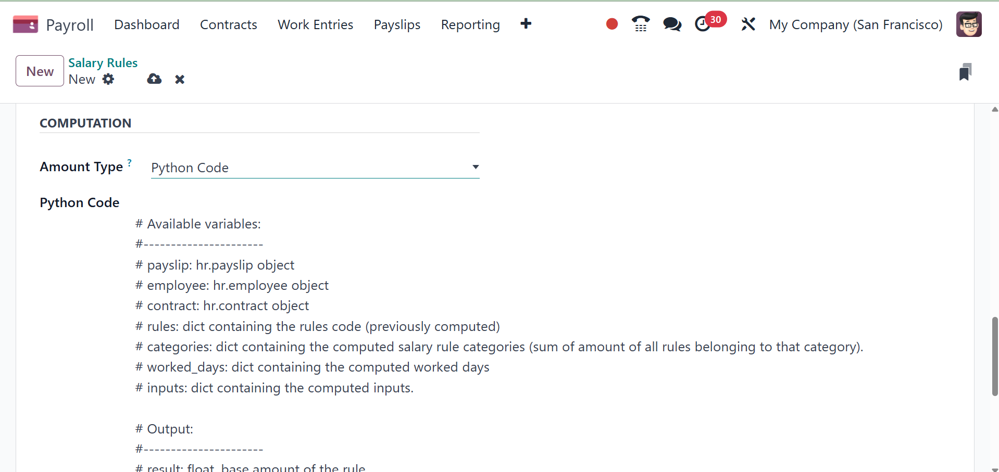
Task: Discard changes with the X icon
Action: (x=180, y=79)
